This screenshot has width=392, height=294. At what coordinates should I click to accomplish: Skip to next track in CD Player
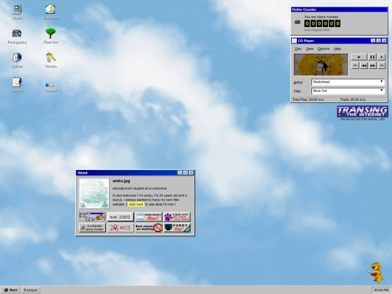pos(382,65)
